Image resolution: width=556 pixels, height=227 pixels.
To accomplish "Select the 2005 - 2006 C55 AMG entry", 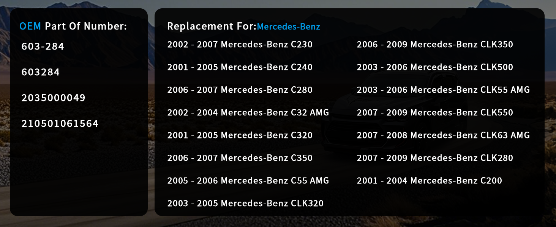I will [x=248, y=181].
